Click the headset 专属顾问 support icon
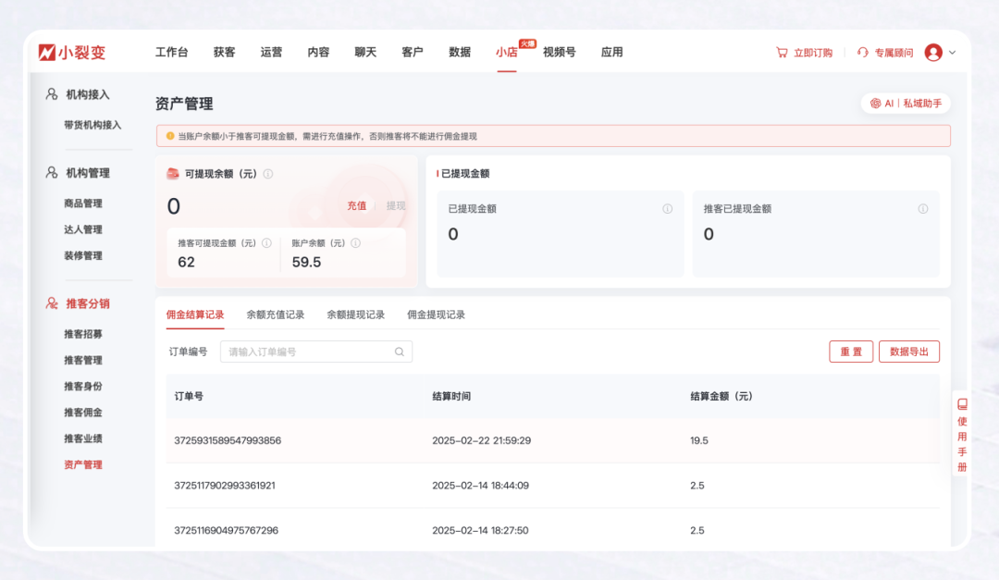 (x=863, y=53)
